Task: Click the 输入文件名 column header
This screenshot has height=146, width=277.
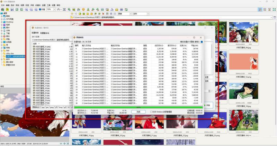Action: pos(87,46)
